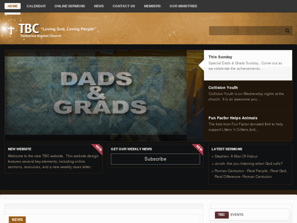Select the This Sunday slide tab
Screen dimensions: 297x223
(248, 65)
